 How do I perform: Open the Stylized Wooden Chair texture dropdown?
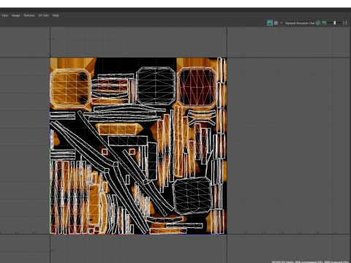300,23
